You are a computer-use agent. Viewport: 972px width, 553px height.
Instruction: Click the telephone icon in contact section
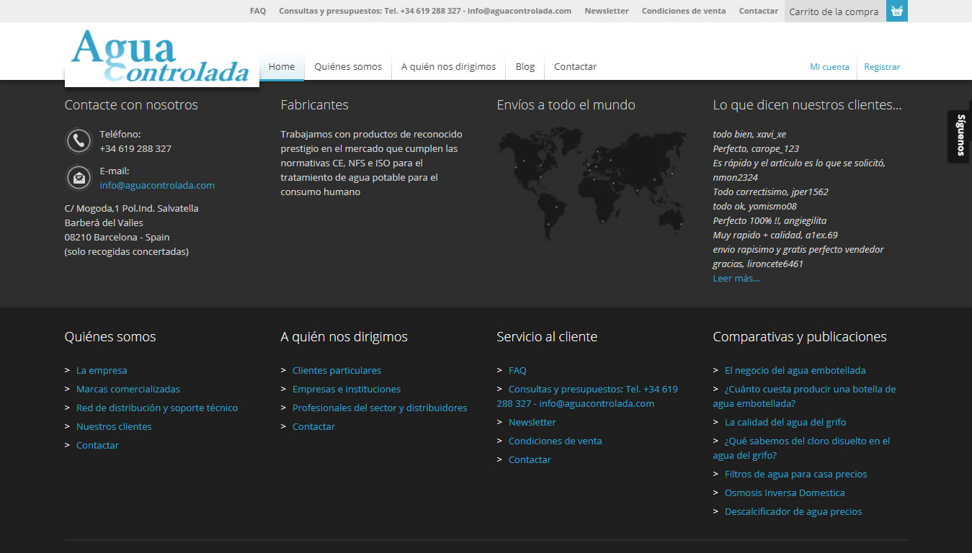pos(79,141)
